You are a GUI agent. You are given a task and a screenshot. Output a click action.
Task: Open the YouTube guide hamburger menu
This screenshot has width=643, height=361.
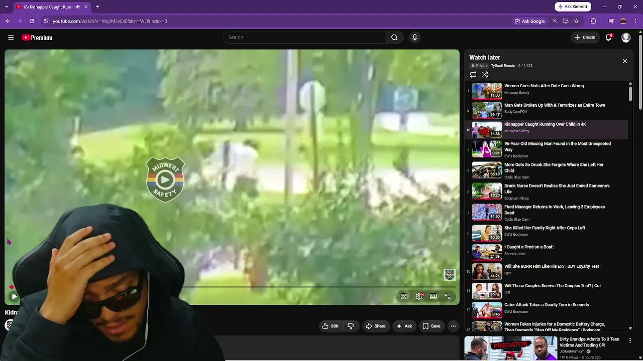click(11, 38)
